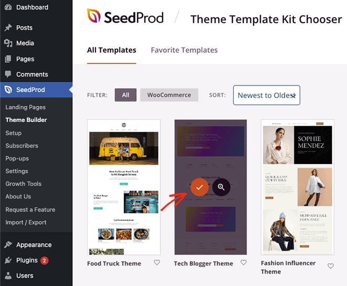Filter templates by WooCommerce

coord(169,95)
